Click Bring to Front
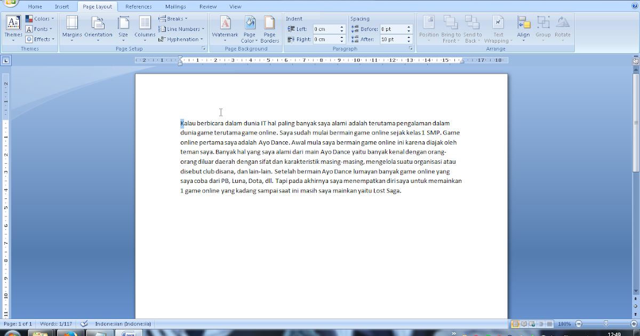The height and width of the screenshot is (336, 640). click(451, 29)
